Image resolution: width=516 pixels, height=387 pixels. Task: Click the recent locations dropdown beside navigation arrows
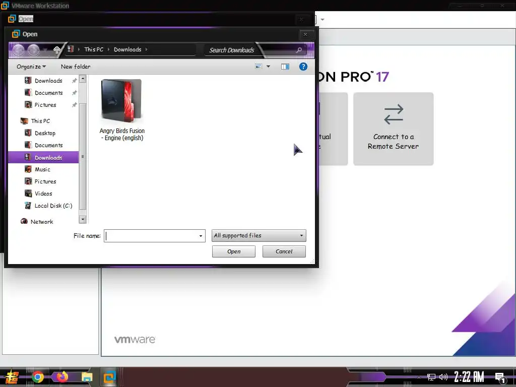(x=45, y=50)
